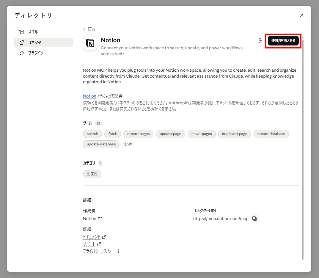Click the ツール count badge 13
This screenshot has width=319, height=278.
(x=98, y=123)
